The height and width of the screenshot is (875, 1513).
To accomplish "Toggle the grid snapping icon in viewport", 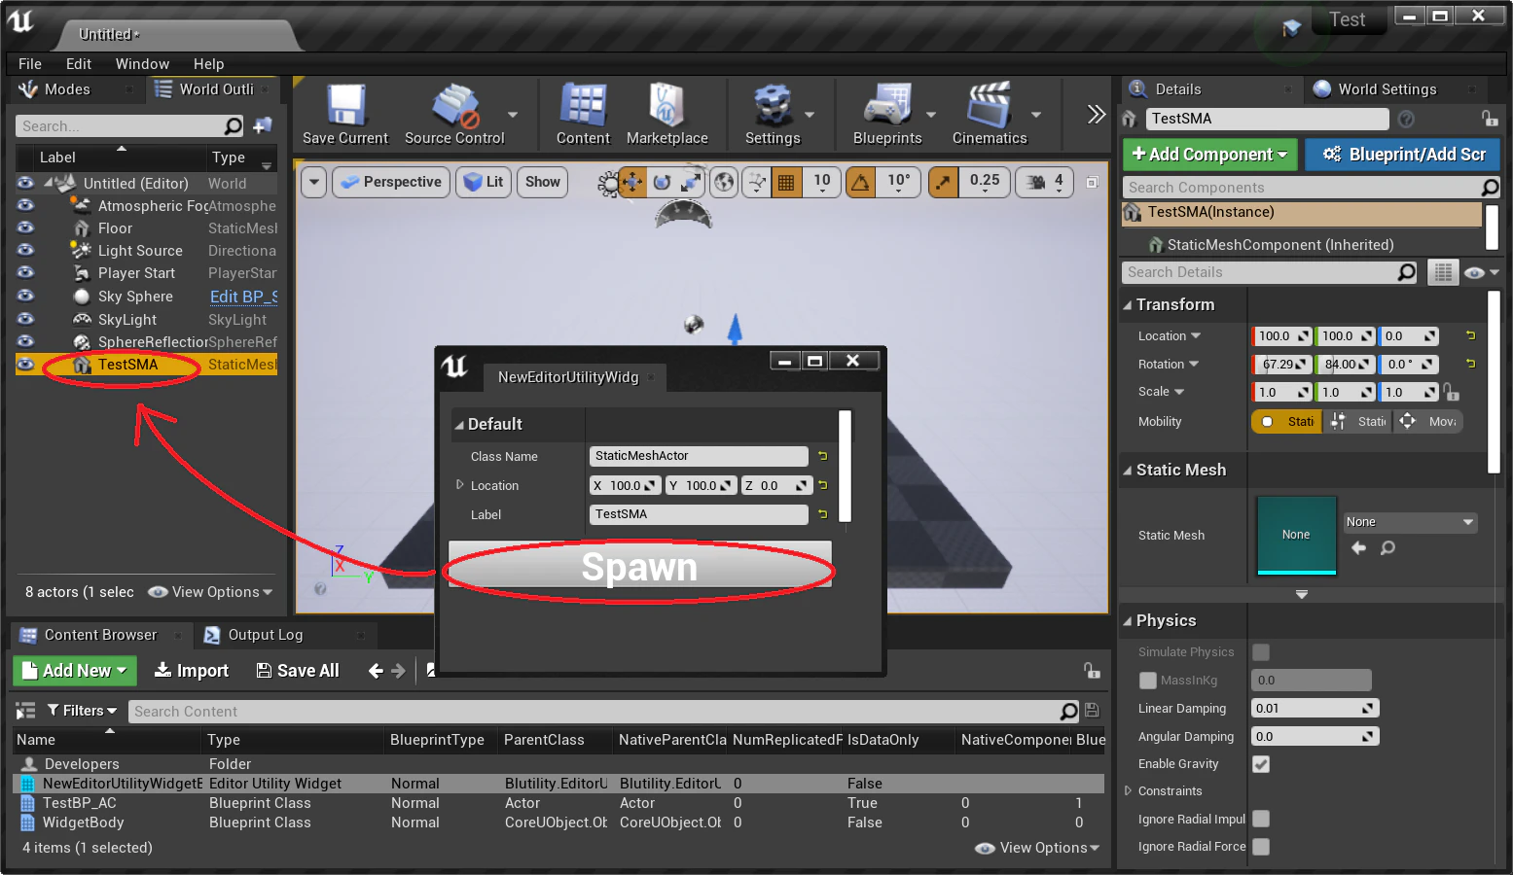I will click(x=786, y=182).
